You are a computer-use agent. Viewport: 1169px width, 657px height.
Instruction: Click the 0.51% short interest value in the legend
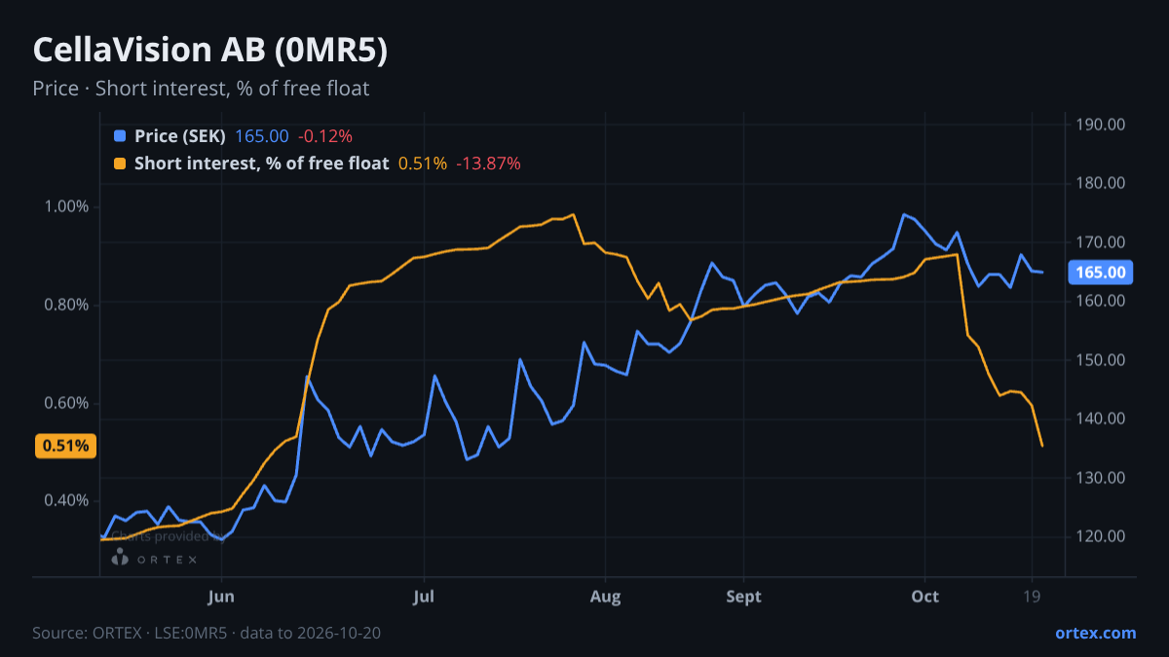[x=423, y=164]
